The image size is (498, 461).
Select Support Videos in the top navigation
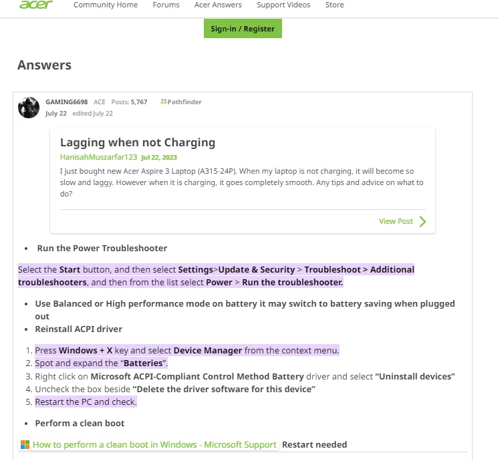coord(283,5)
